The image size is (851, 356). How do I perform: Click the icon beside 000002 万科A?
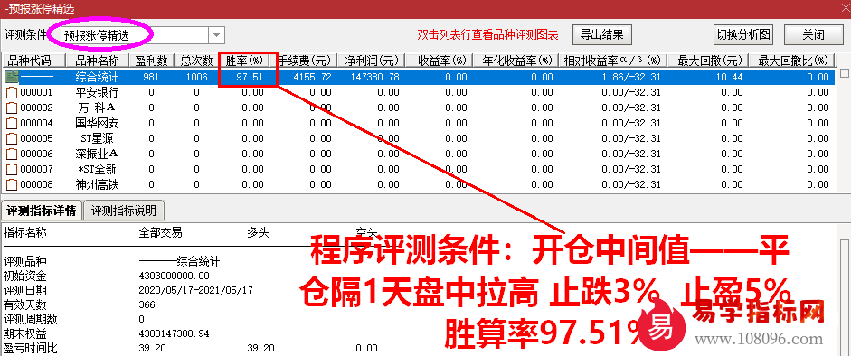click(x=11, y=108)
